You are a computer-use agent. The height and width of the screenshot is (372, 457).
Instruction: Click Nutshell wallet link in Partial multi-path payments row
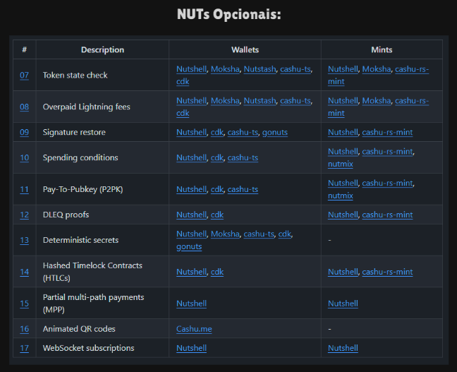point(192,304)
